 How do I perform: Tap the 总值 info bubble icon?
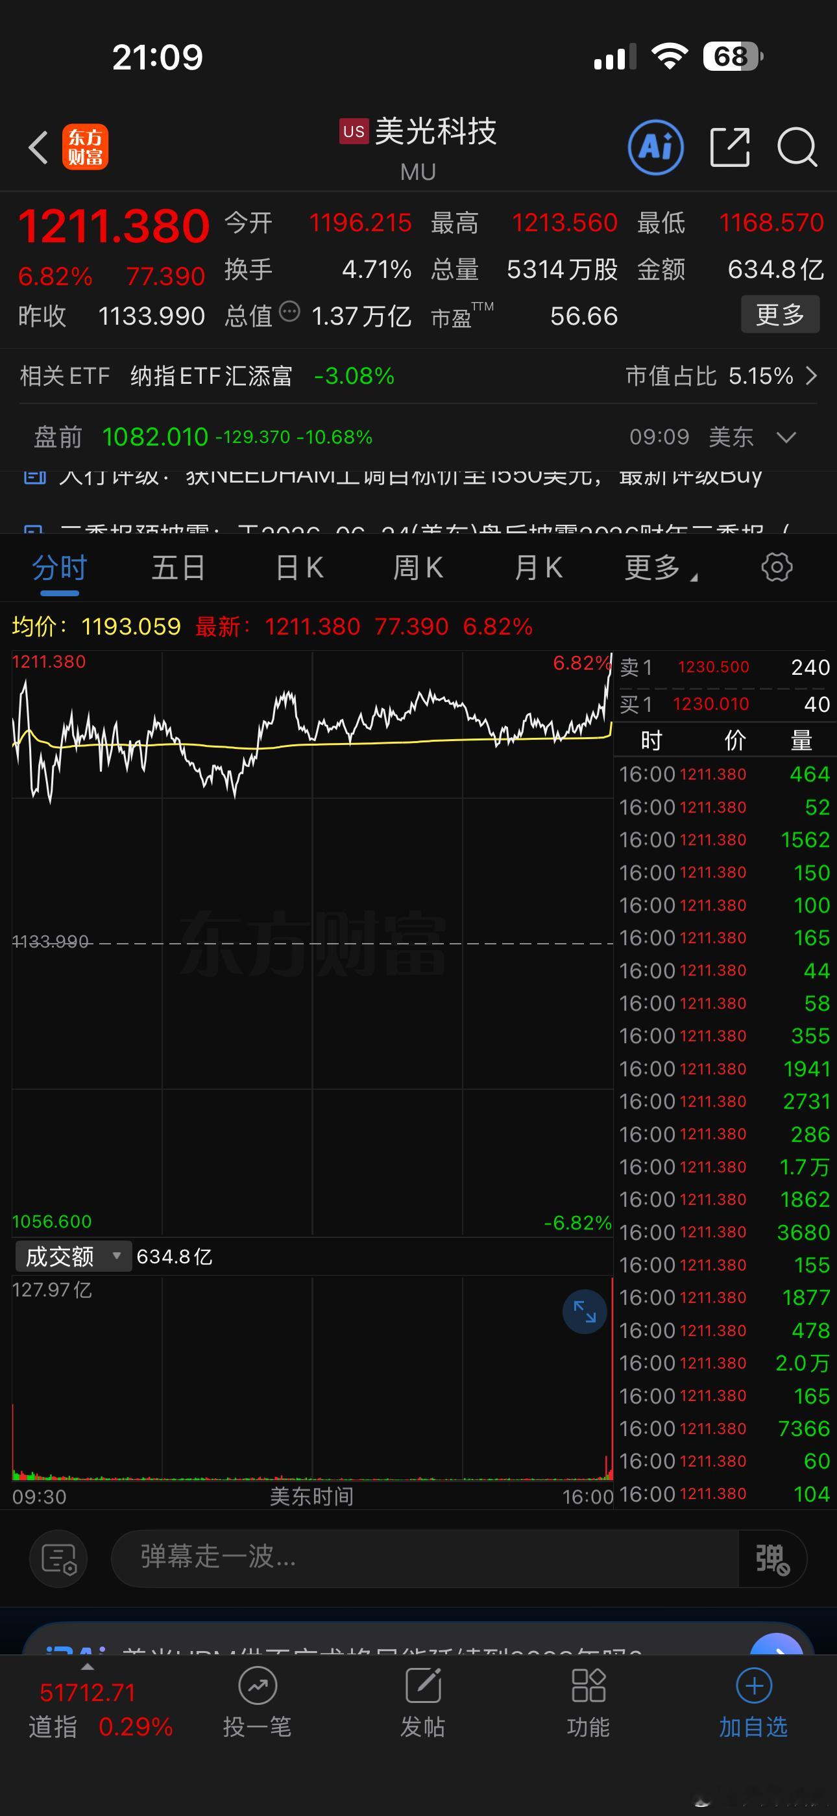[x=289, y=311]
